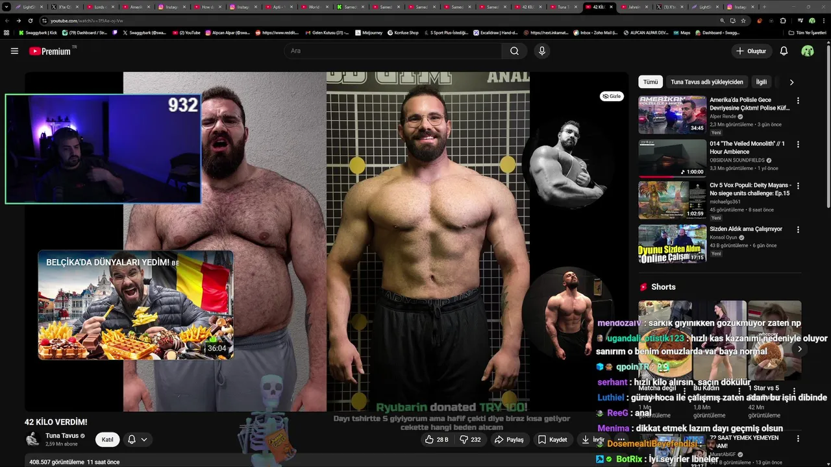
Task: Switch to the Tuna T tab
Action: click(x=564, y=6)
